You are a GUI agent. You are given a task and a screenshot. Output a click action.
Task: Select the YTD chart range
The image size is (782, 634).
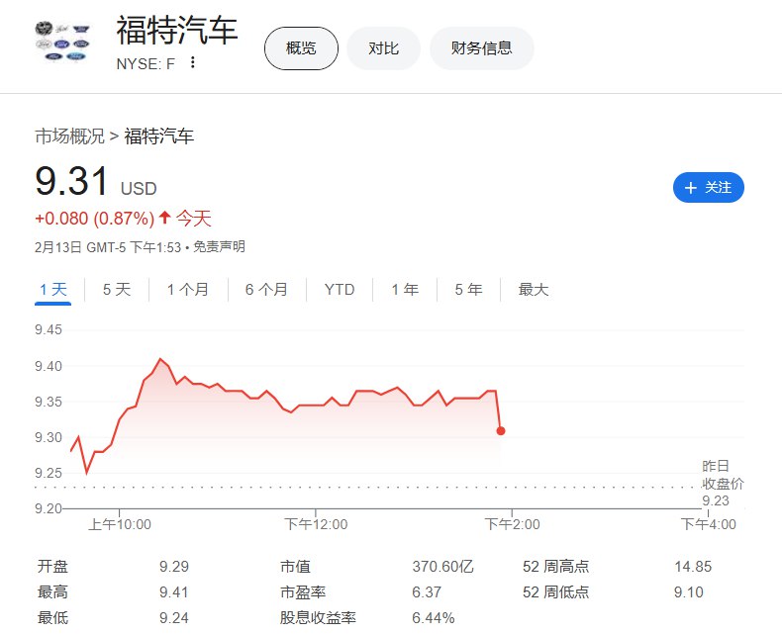340,290
